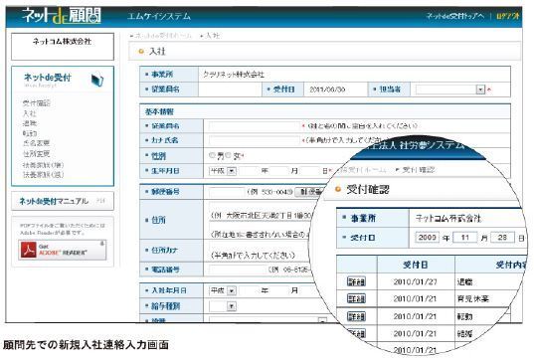Open the 住所変更 sidebar menu item
Screen dimensions: 534x361
pos(36,153)
